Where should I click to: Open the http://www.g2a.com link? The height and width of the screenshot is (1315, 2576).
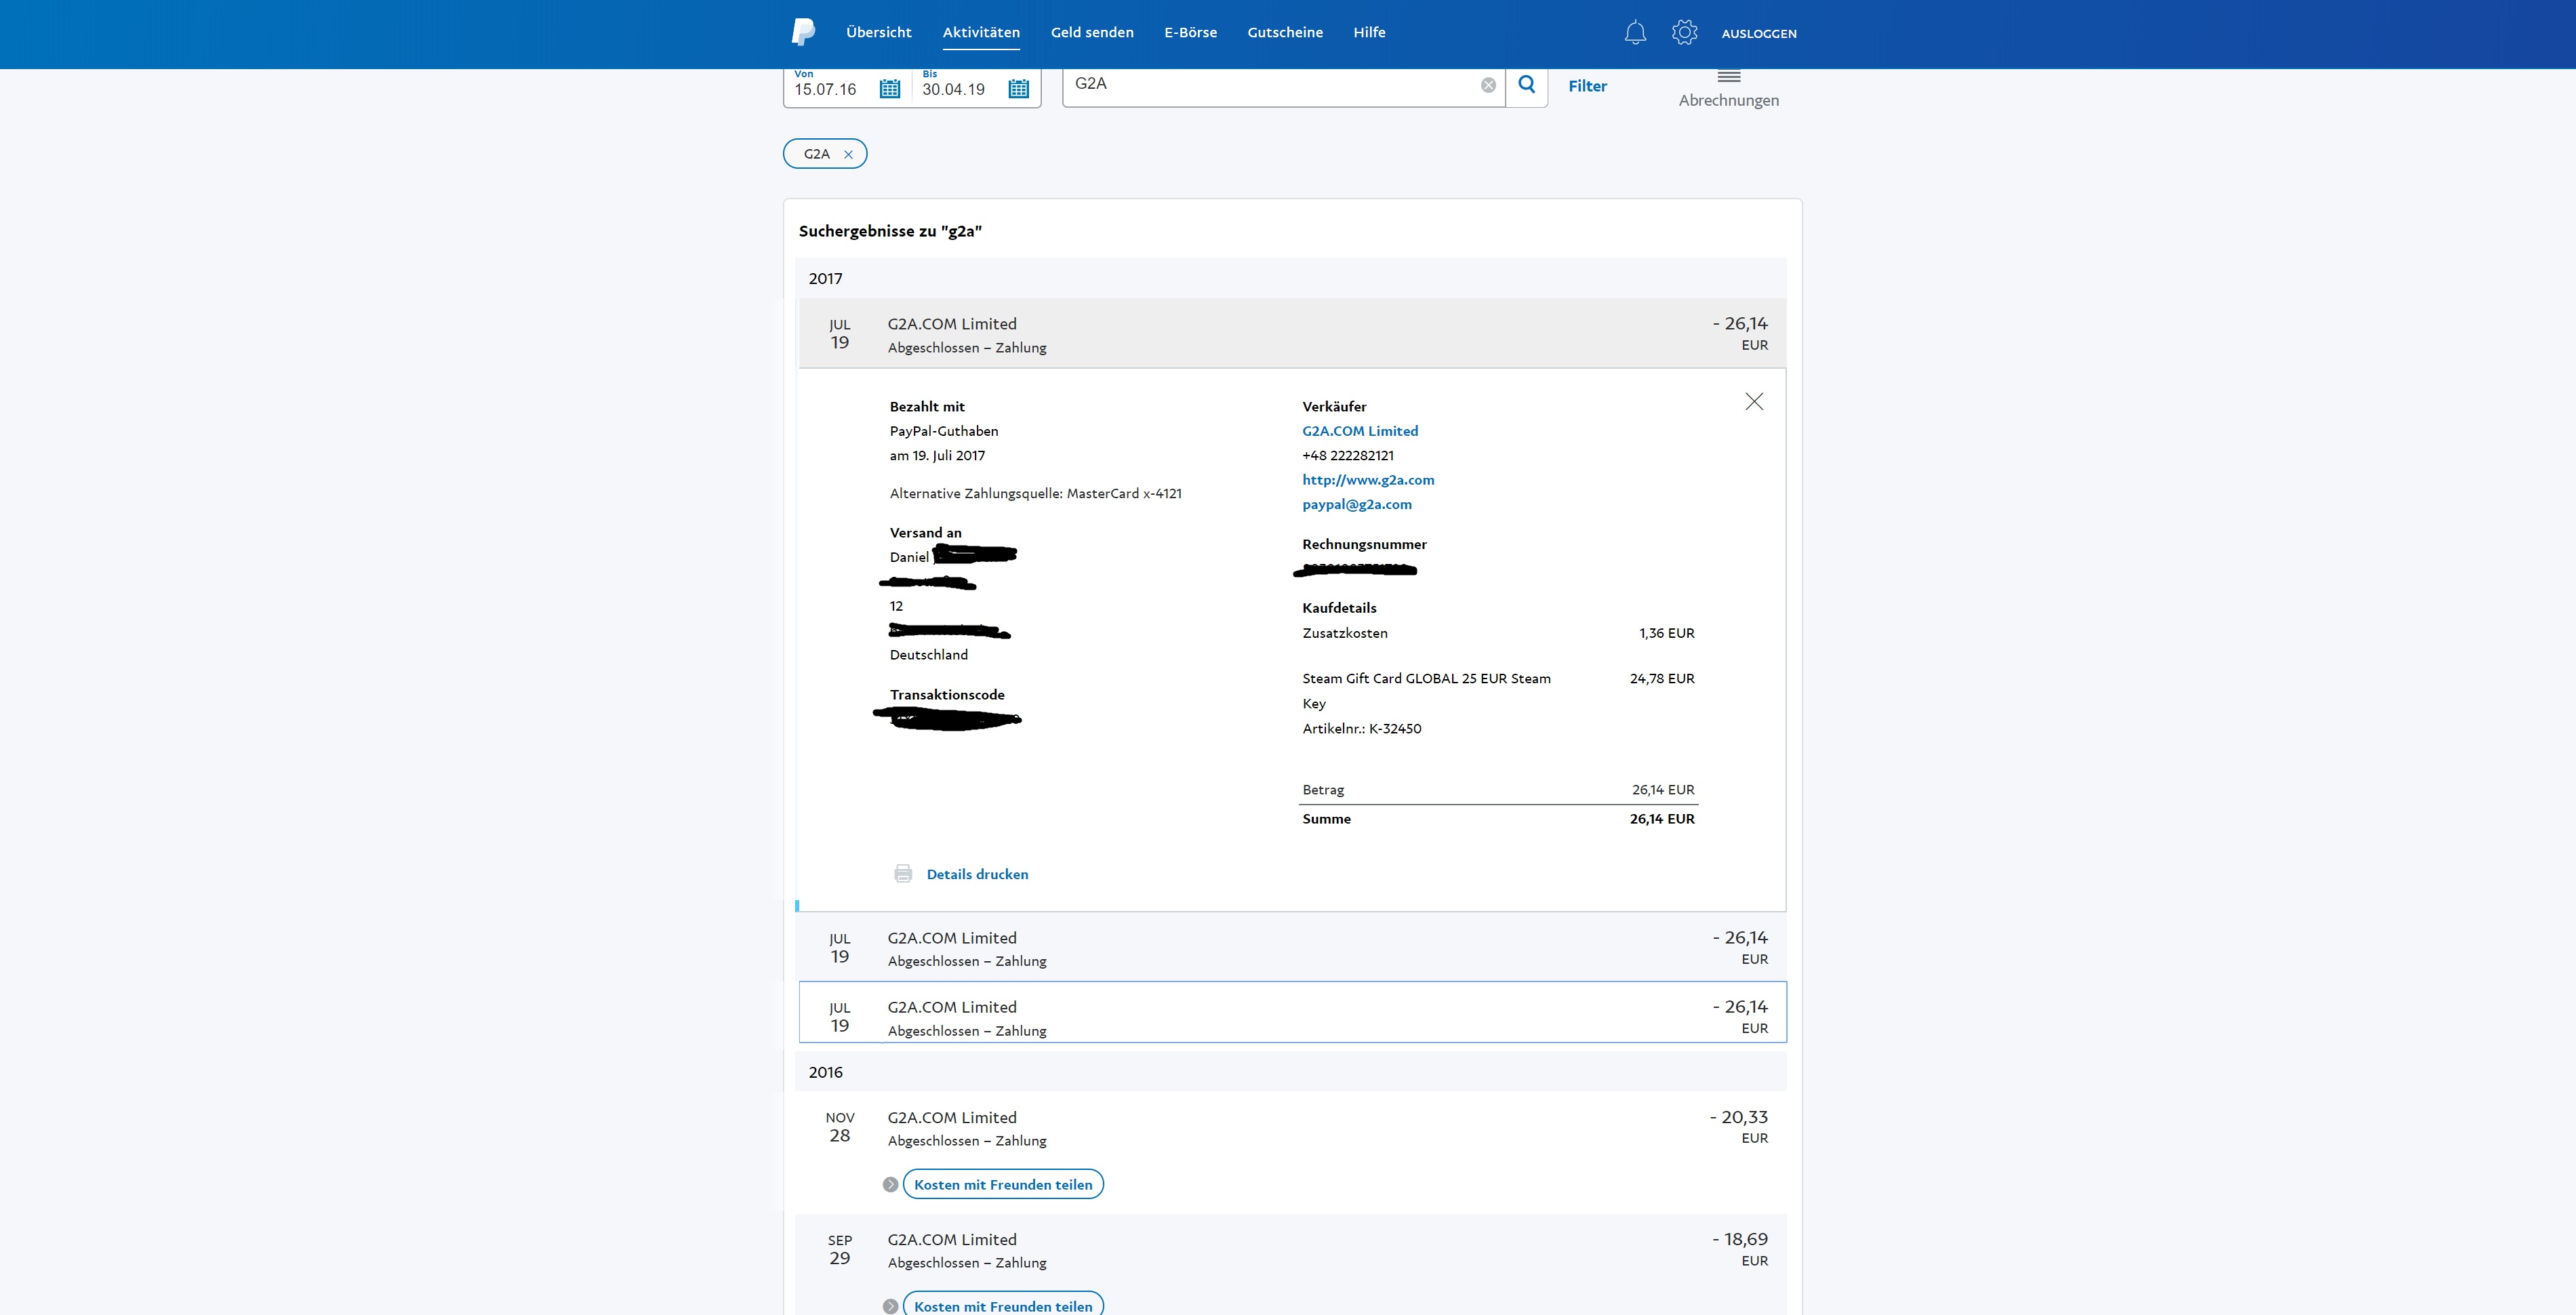1368,480
